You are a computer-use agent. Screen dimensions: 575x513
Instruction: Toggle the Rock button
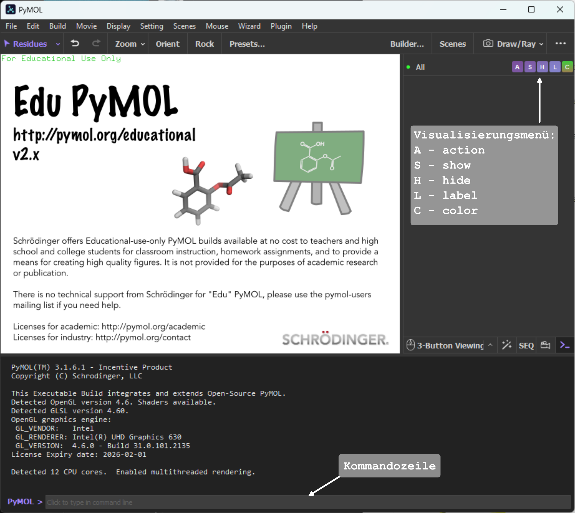(x=205, y=44)
